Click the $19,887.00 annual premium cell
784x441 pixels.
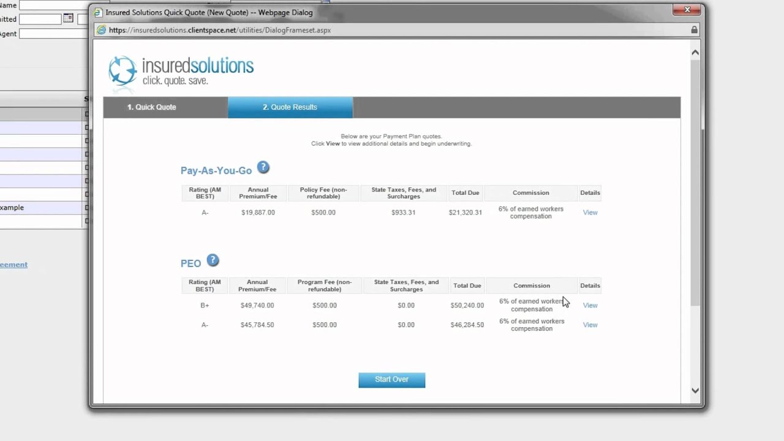coord(258,213)
